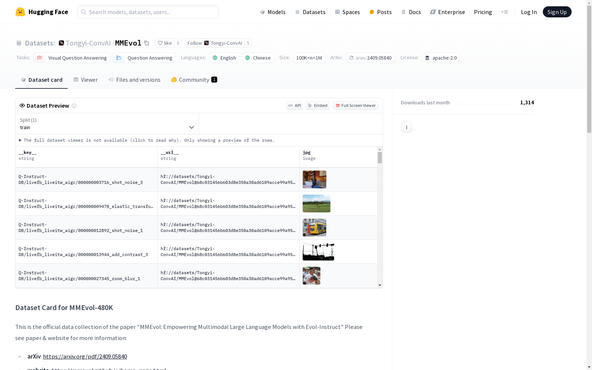Open the yellow bus image thumbnail
Viewport: 592px width, 370px height.
coord(314,228)
